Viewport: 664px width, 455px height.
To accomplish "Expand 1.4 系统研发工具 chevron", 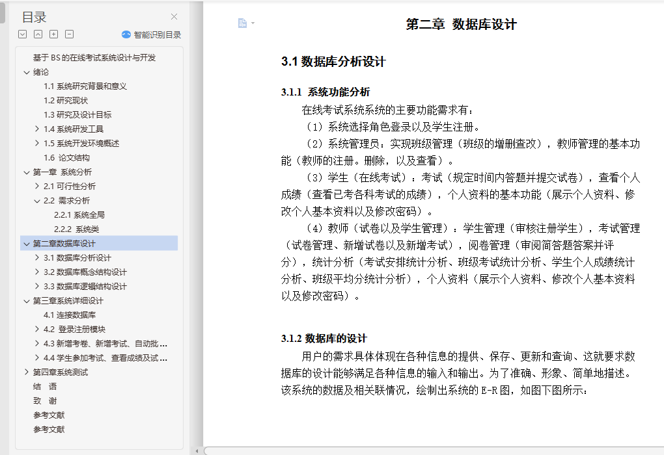I will coord(37,129).
